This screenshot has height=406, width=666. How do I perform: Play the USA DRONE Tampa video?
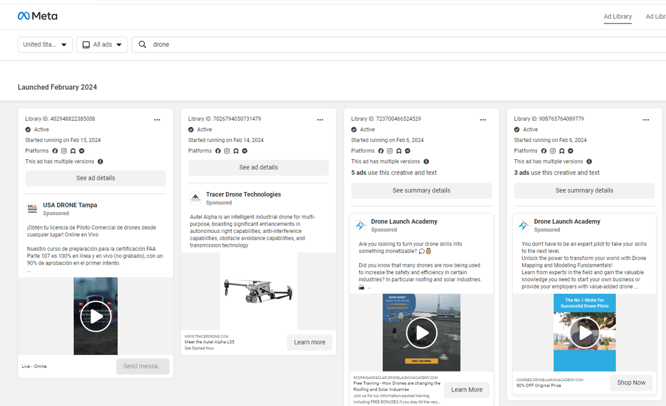[95, 316]
